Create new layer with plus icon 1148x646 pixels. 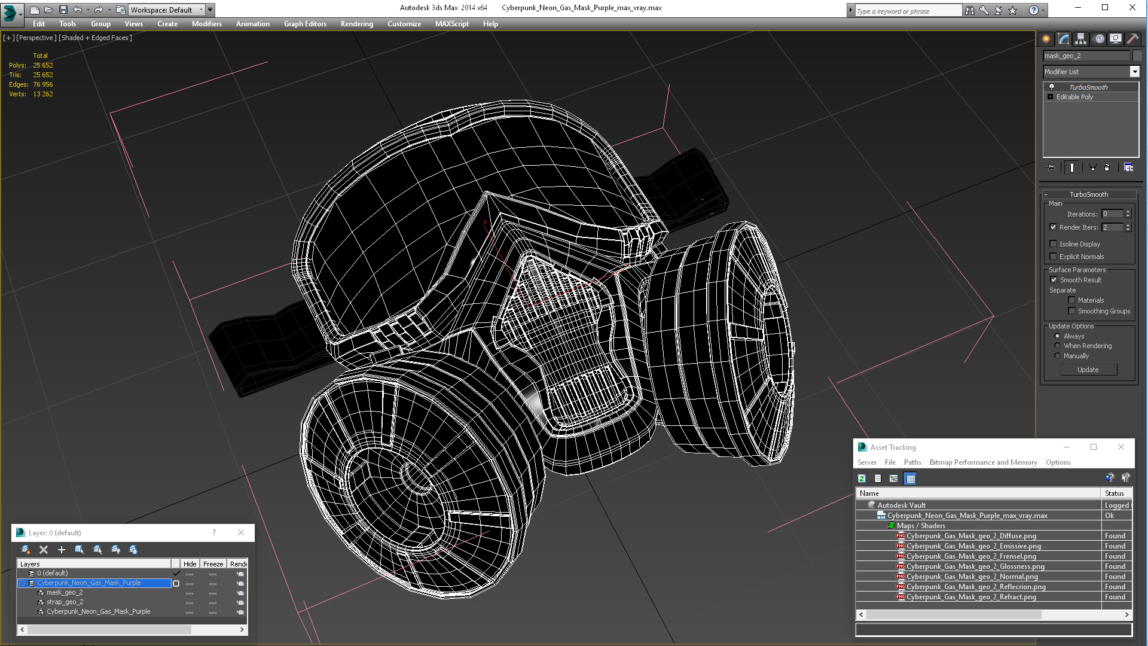[61, 550]
